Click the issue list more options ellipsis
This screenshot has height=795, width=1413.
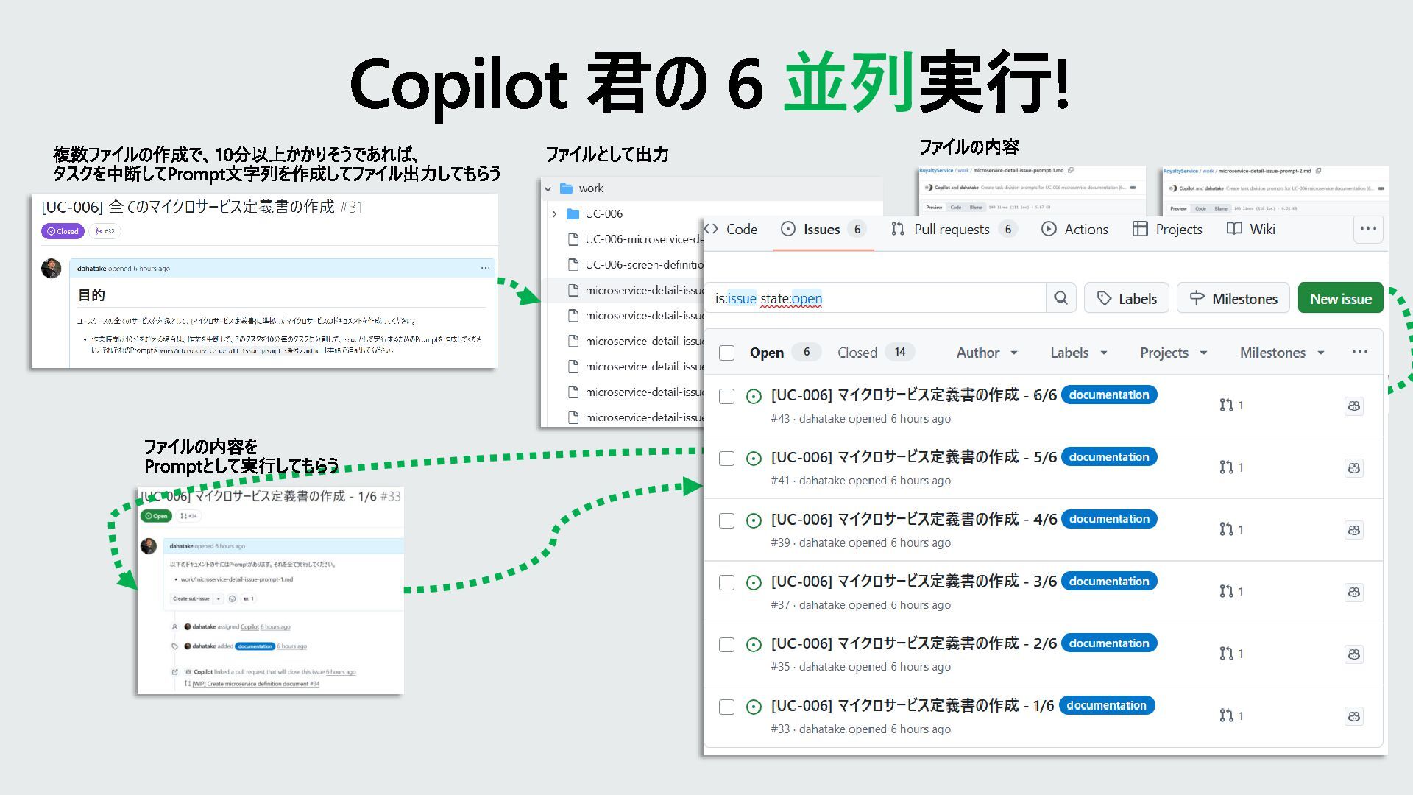pos(1359,352)
